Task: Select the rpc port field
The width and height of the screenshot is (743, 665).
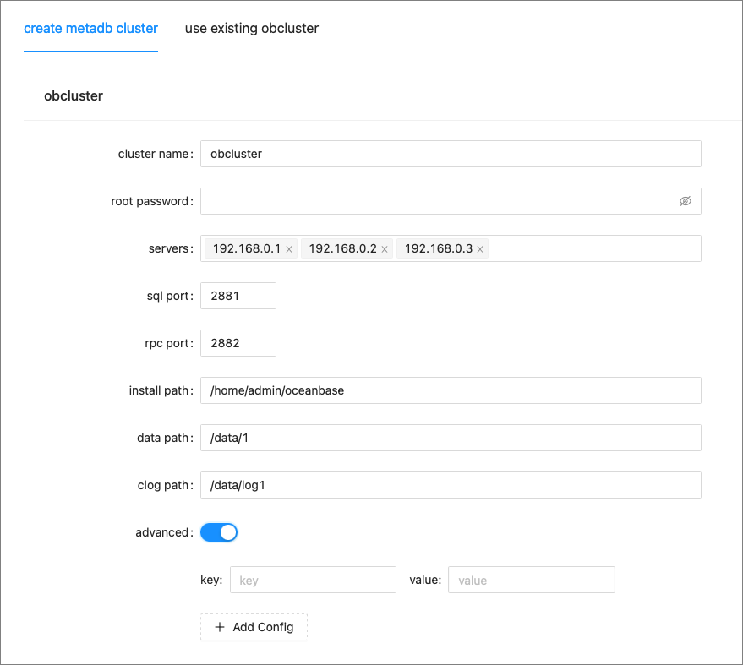Action: click(238, 343)
